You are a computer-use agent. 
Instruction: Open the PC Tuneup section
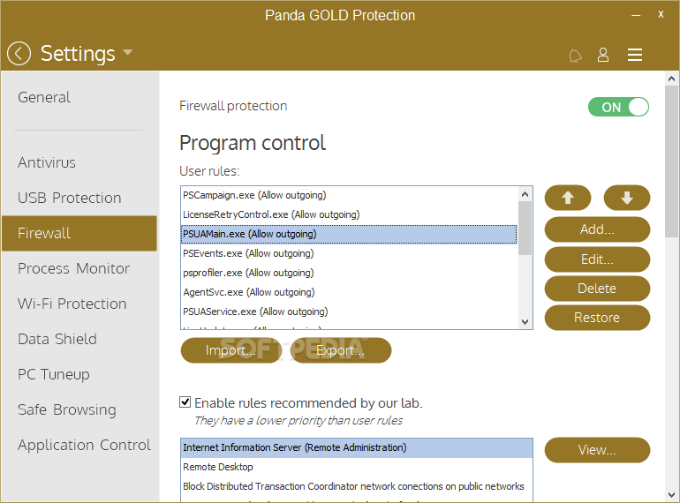(x=53, y=374)
